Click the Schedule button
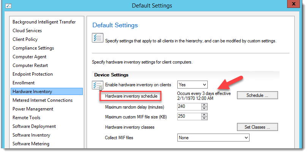Image resolution: width=308 pixels, height=154 pixels. (x=257, y=95)
